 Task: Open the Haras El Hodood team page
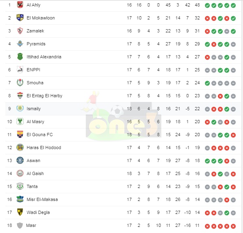pyautogui.click(x=44, y=147)
